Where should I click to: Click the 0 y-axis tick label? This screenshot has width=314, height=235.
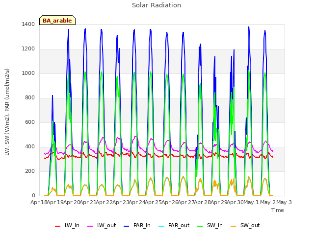33,196
